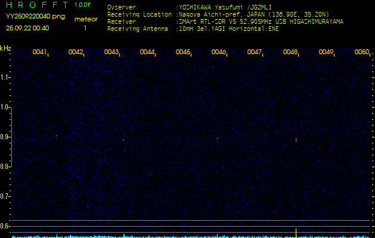Click the version label 1.0.0f
Viewport: 375px width, 238px height.
tap(82, 5)
